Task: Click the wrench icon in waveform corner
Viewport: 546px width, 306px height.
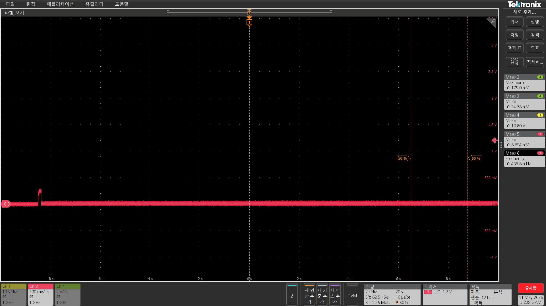Action: [491, 23]
